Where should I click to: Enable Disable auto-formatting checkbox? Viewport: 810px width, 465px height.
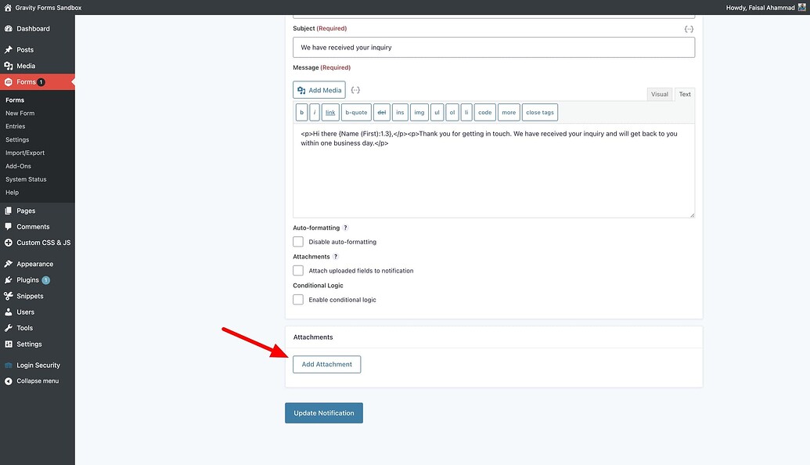298,241
